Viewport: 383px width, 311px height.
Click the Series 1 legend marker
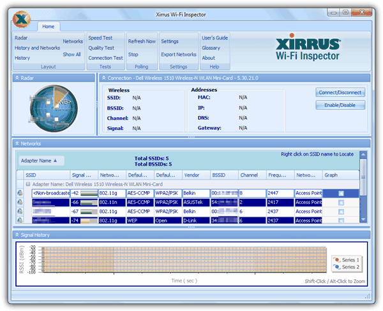point(336,260)
